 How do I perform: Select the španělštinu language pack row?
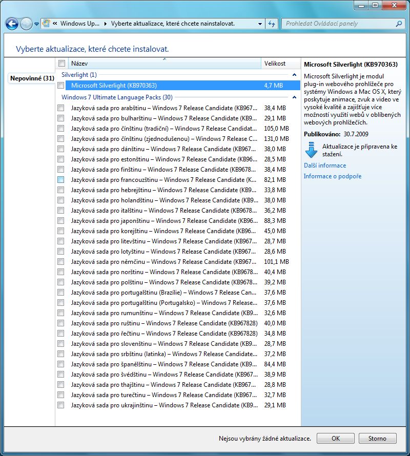coord(179,364)
